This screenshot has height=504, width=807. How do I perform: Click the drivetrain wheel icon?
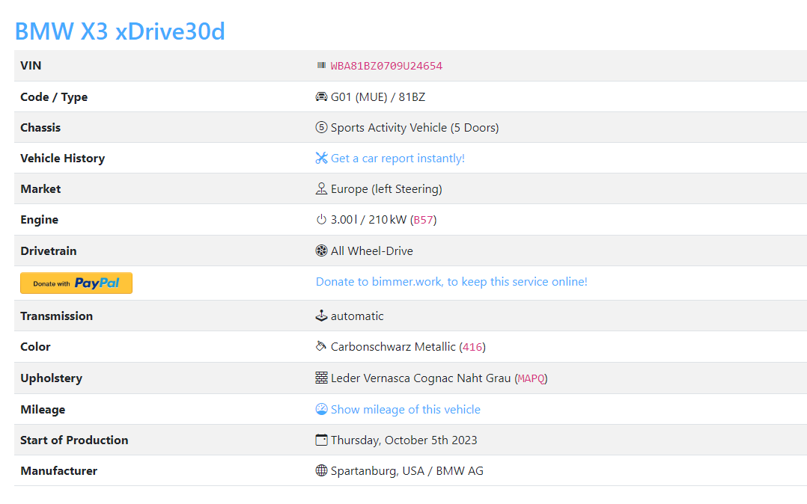pyautogui.click(x=321, y=251)
